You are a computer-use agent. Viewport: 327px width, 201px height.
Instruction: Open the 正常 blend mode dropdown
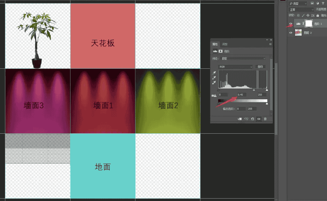point(301,9)
